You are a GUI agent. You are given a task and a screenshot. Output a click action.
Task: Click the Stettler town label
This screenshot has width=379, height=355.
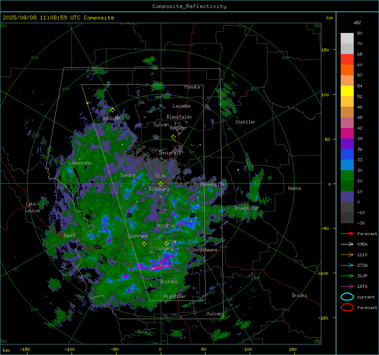[246, 122]
